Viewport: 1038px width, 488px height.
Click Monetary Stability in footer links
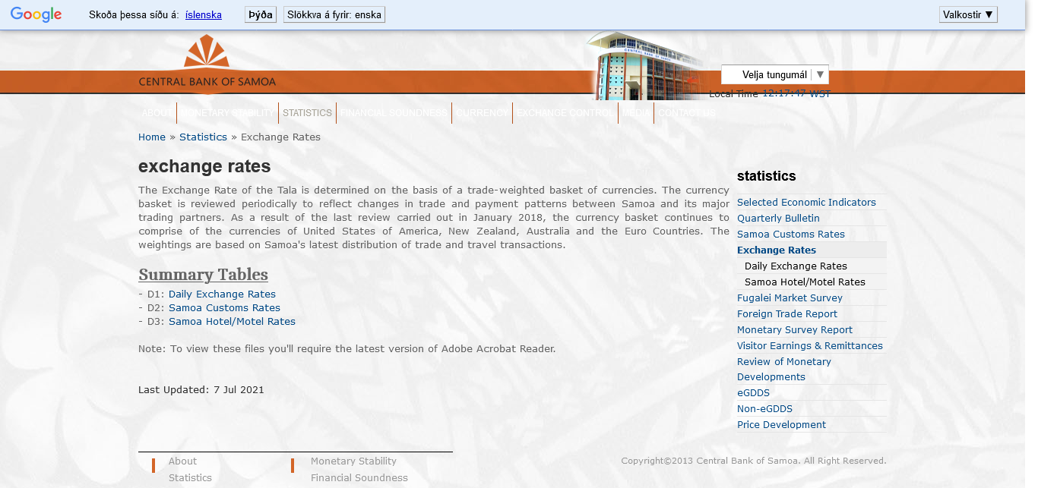click(353, 461)
